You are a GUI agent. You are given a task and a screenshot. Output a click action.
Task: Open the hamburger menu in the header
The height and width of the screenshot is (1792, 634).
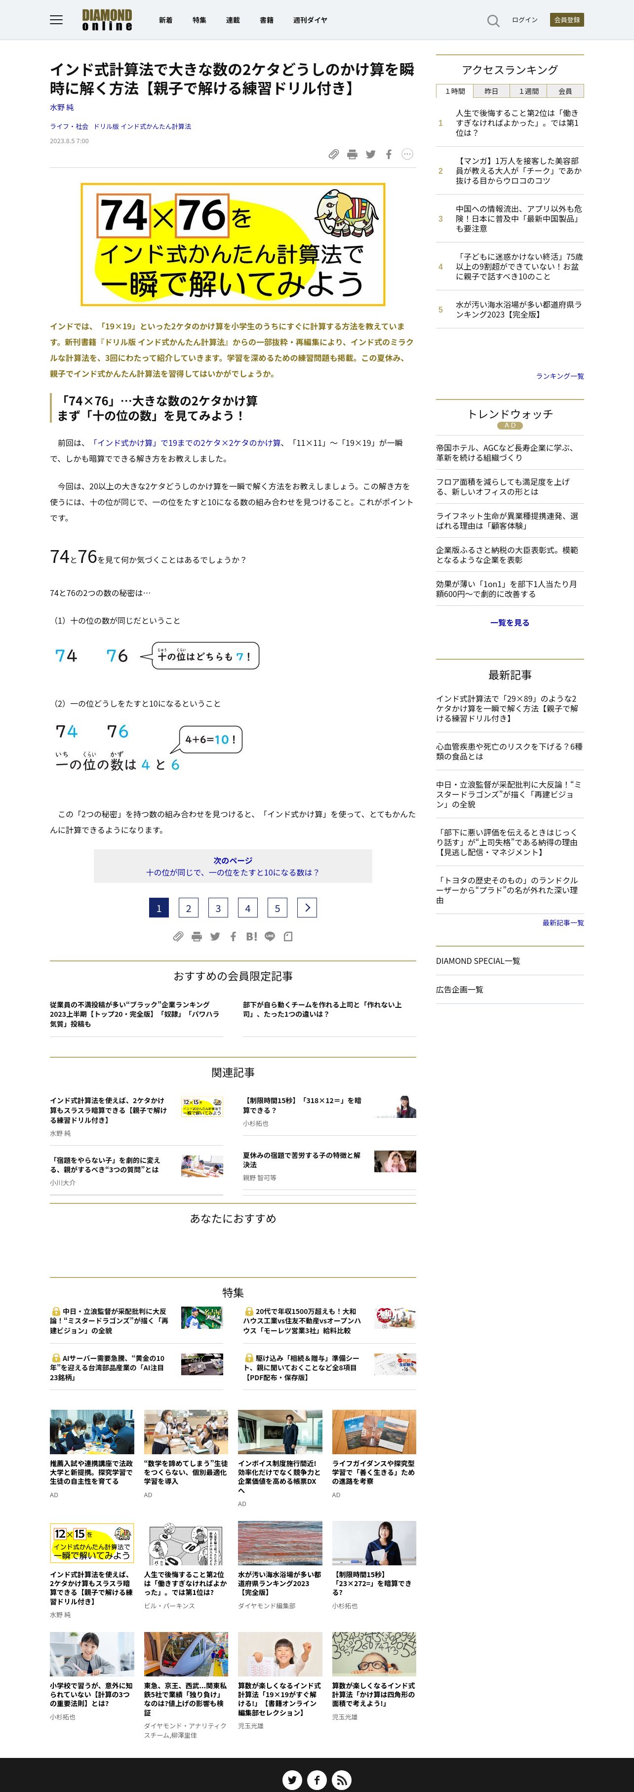pyautogui.click(x=56, y=20)
